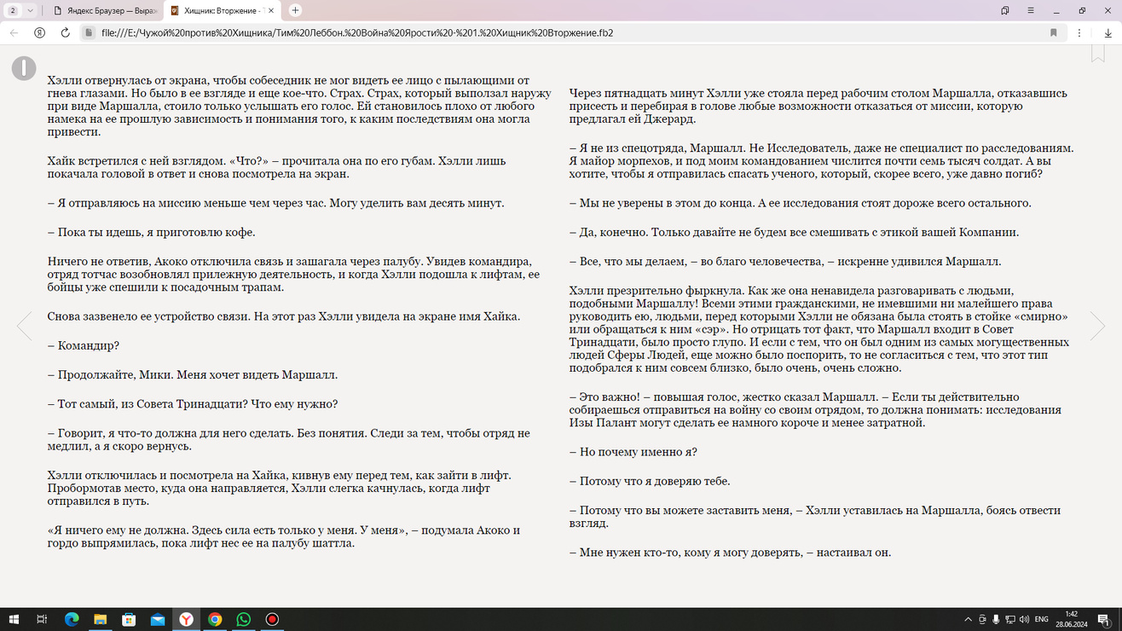Open Microsoft Store from the taskbar

click(129, 619)
